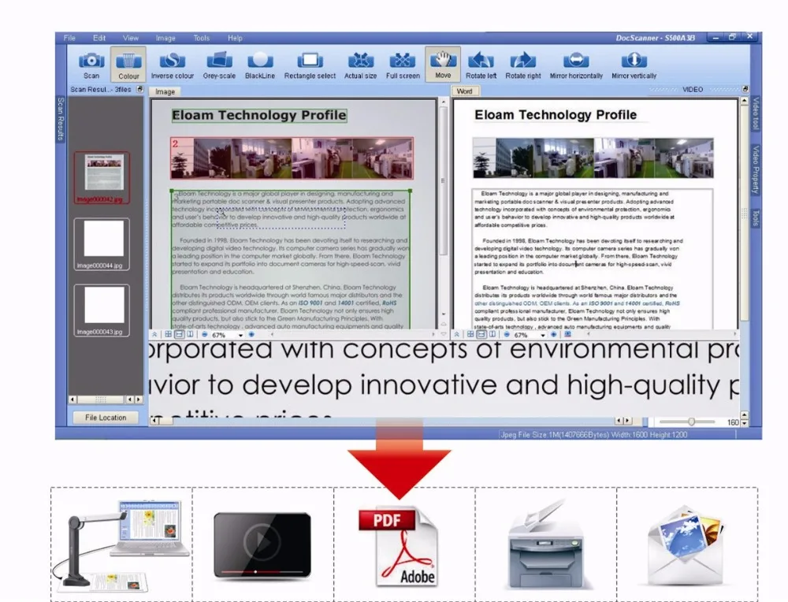Select grid layout icon in Image pane
788x602 pixels.
169,334
